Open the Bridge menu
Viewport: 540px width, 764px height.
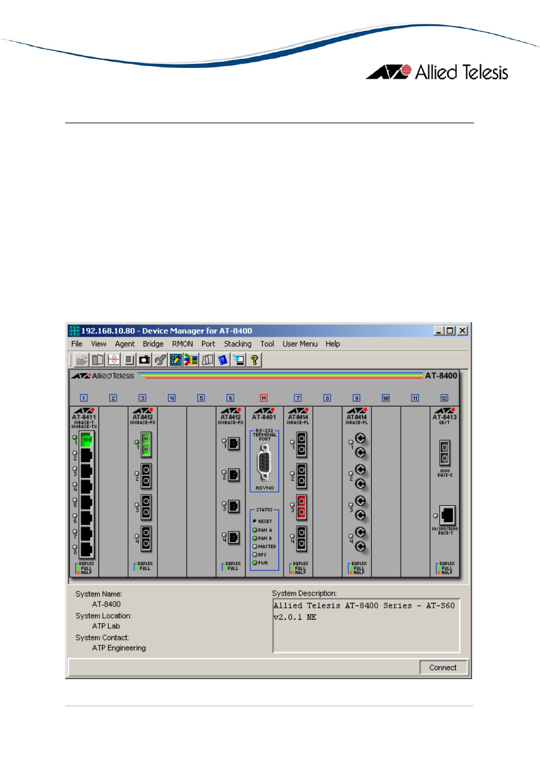coord(153,344)
